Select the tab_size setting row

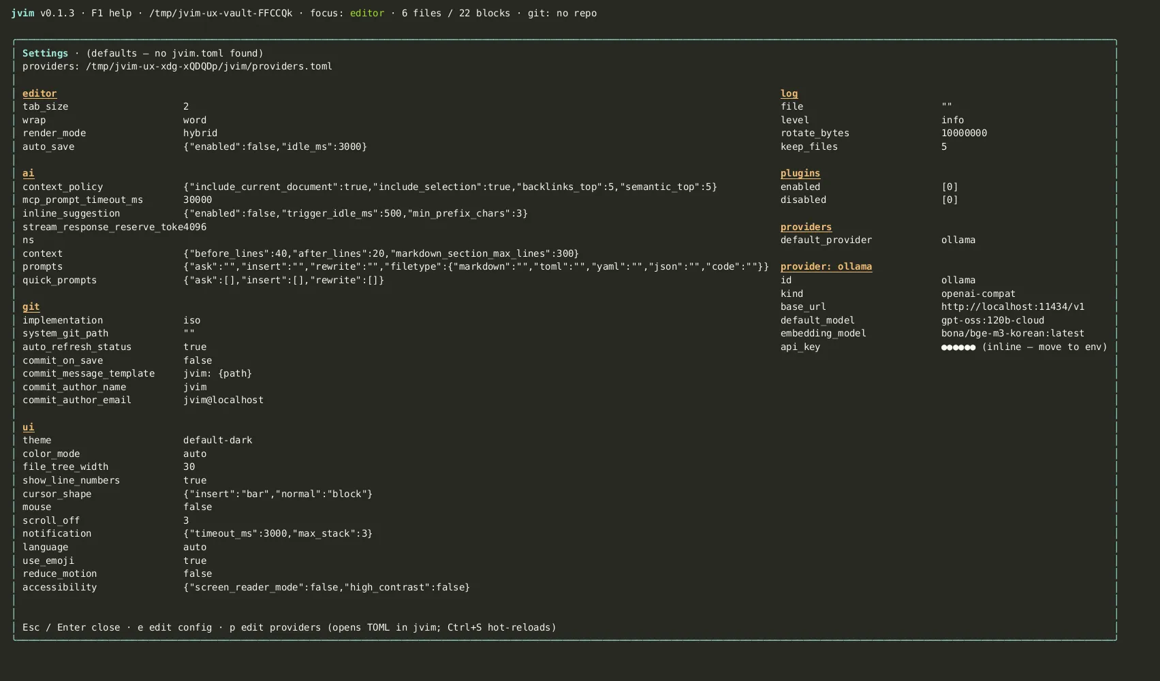pos(106,106)
